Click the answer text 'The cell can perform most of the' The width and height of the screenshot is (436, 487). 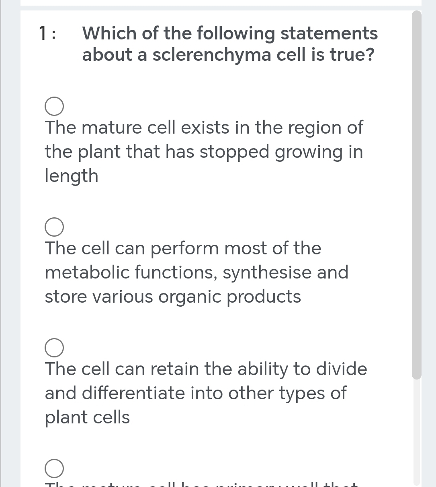(183, 248)
